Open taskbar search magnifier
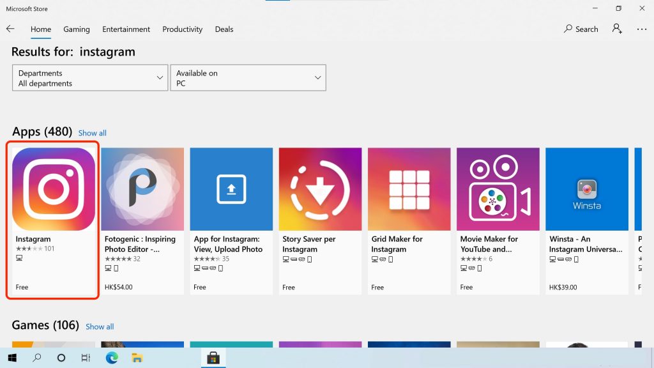This screenshot has height=368, width=654. point(36,358)
